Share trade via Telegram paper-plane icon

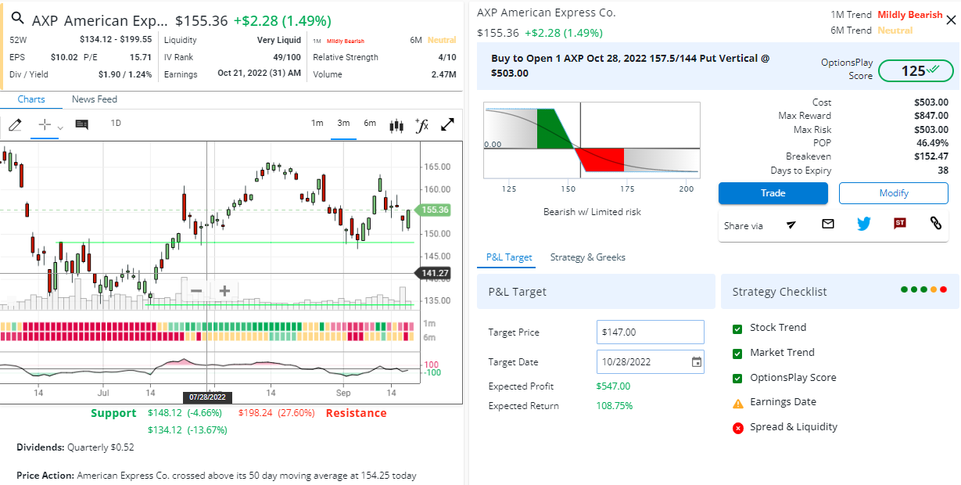(x=791, y=225)
